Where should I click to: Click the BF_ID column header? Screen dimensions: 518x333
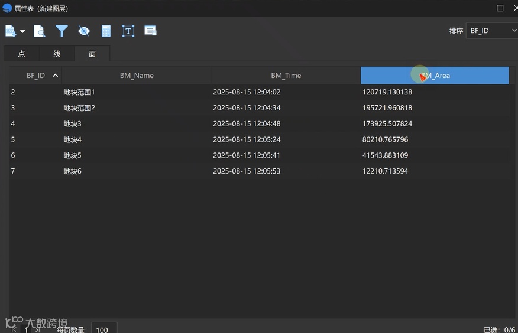tap(35, 76)
